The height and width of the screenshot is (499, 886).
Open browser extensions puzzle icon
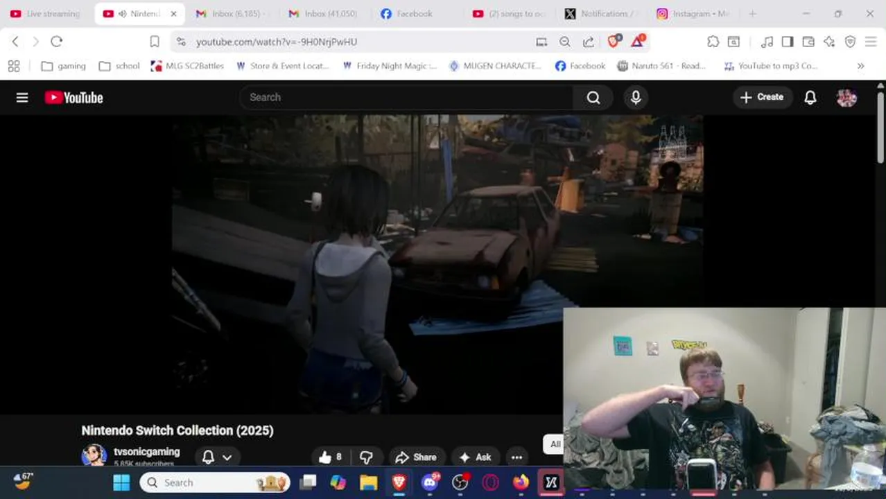[713, 42]
